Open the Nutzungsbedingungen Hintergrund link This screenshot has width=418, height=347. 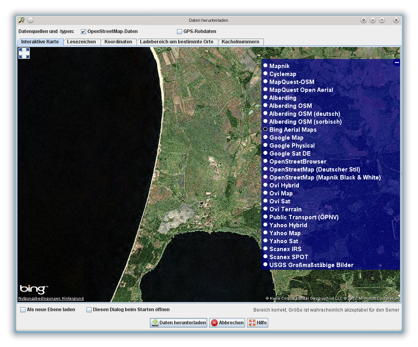click(51, 298)
